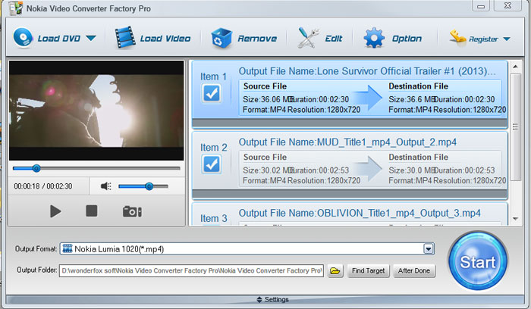Stop the preview playback
Screen dimensions: 531x309
(x=92, y=211)
